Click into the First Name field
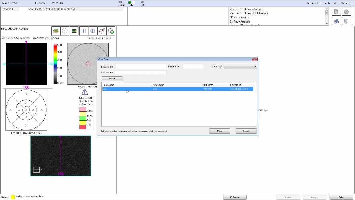This screenshot has height=200, width=355. [141, 72]
